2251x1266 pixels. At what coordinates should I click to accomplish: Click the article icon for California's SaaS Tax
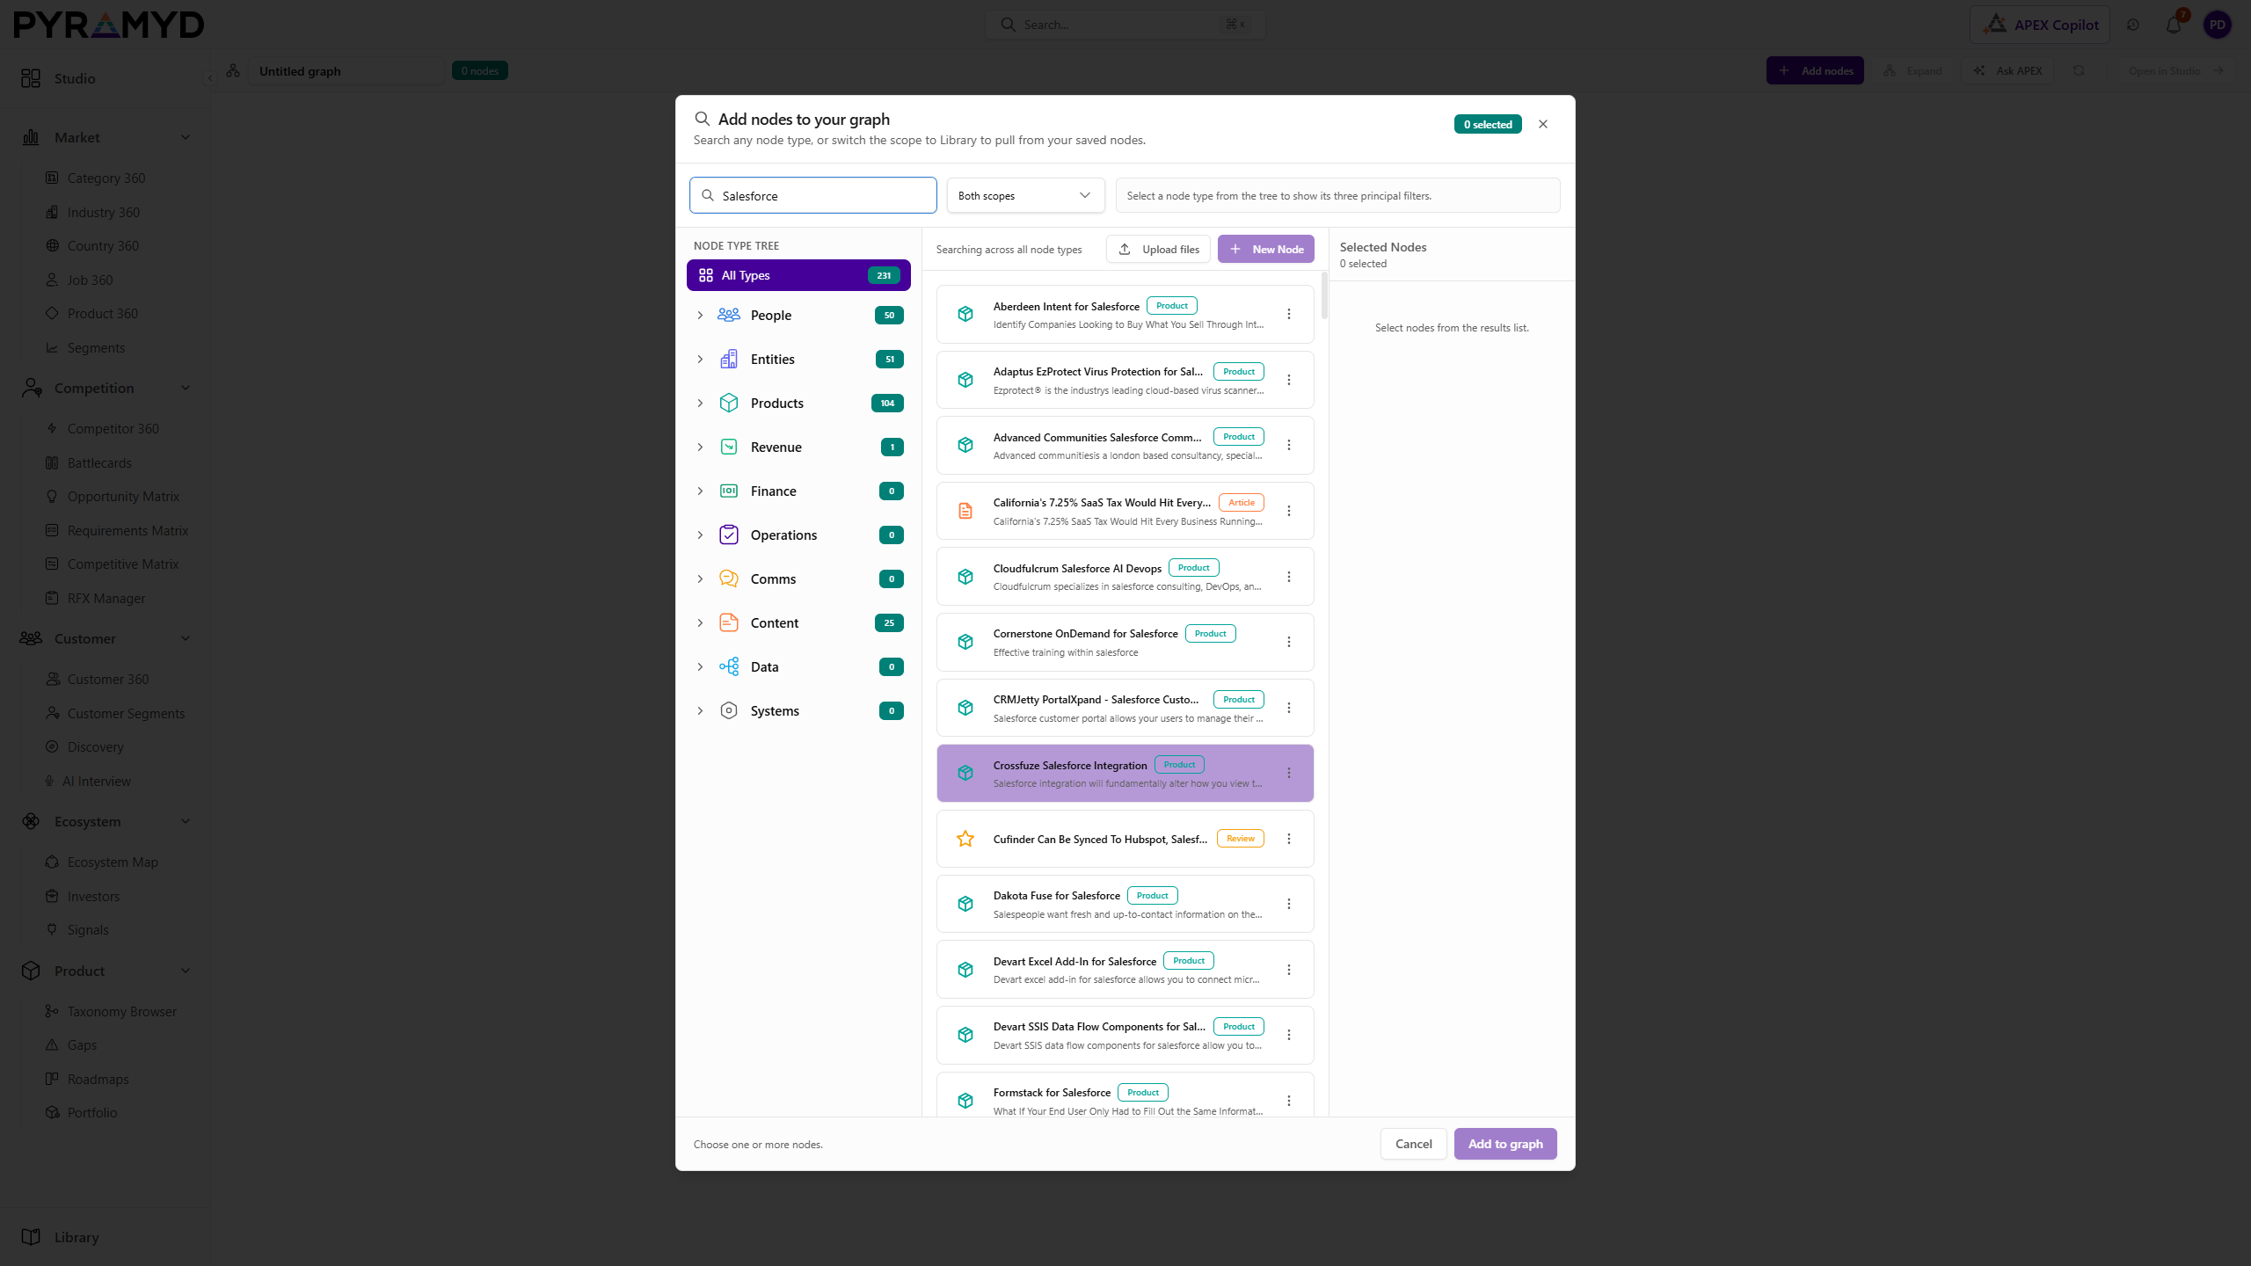click(965, 511)
